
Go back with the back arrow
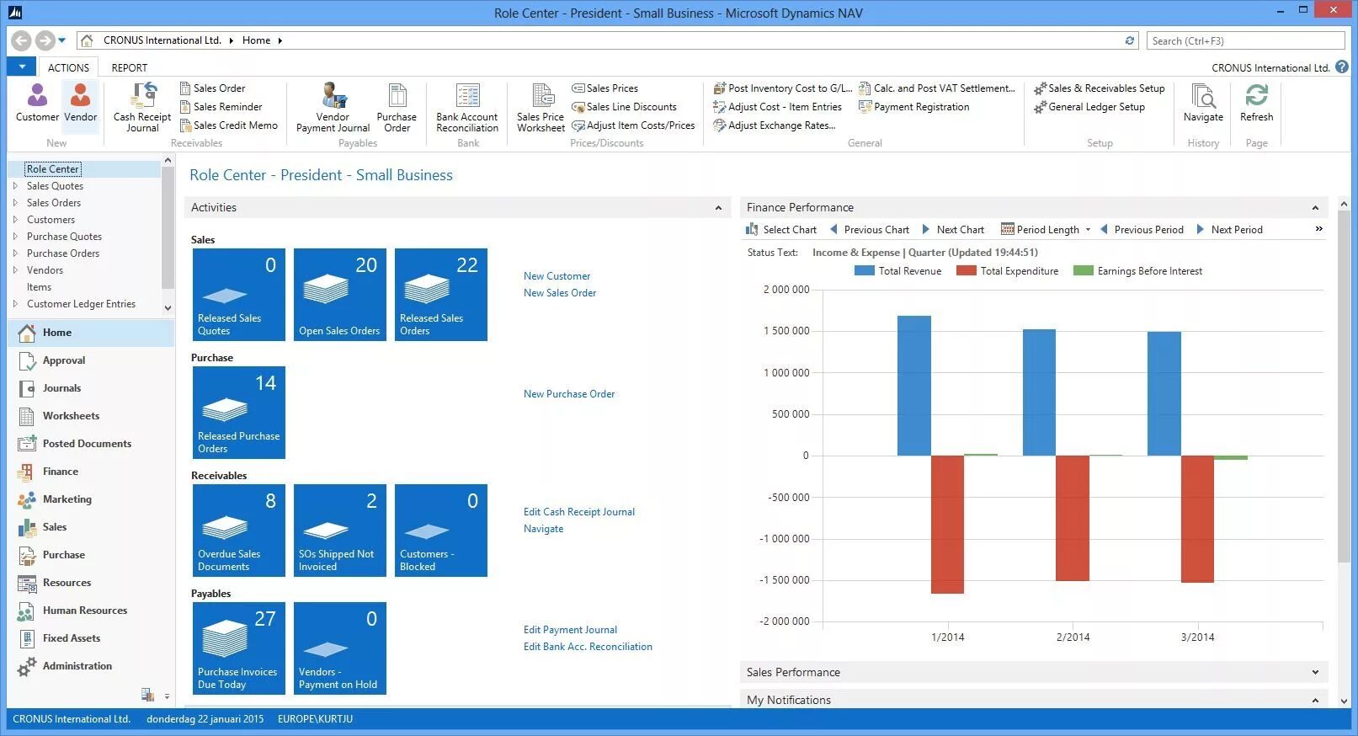point(22,40)
